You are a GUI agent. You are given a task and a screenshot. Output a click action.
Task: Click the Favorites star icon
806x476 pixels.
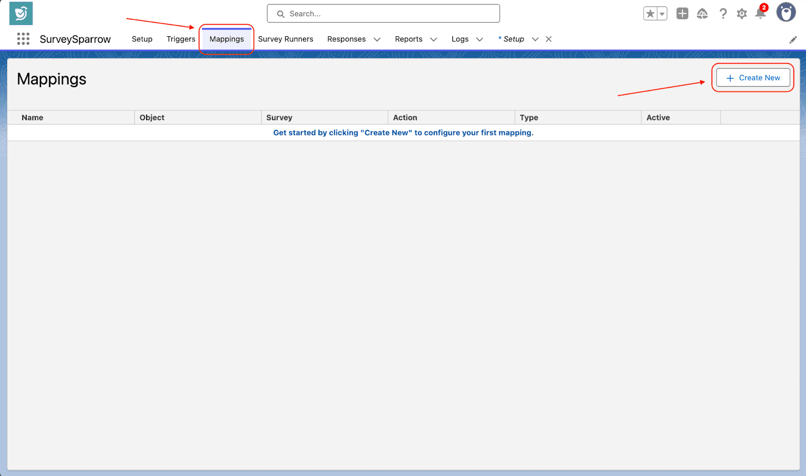tap(650, 14)
